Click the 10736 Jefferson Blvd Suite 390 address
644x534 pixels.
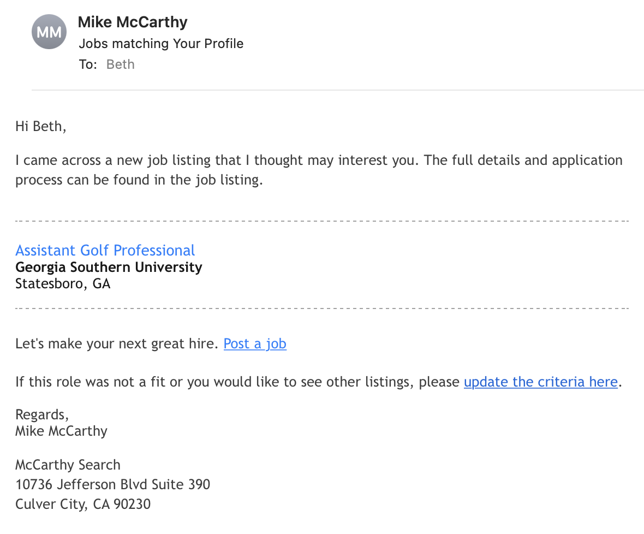tap(112, 484)
